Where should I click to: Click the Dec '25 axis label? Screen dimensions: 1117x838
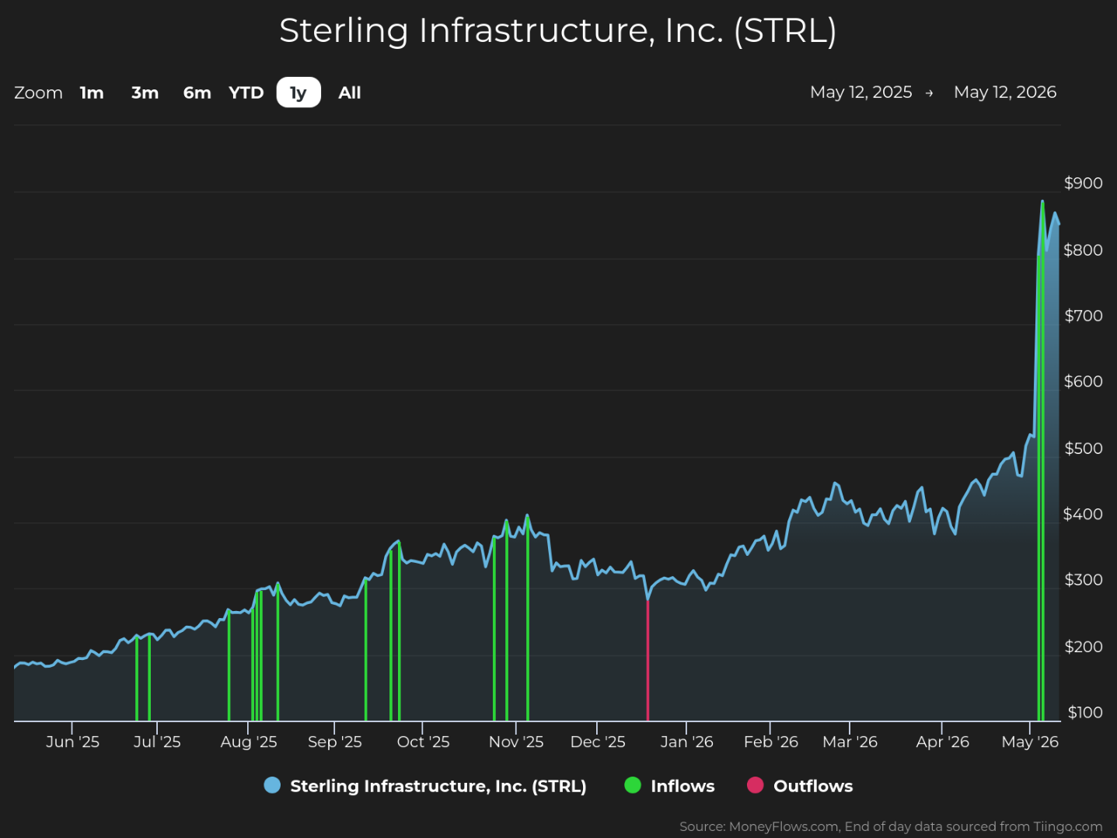pos(598,742)
